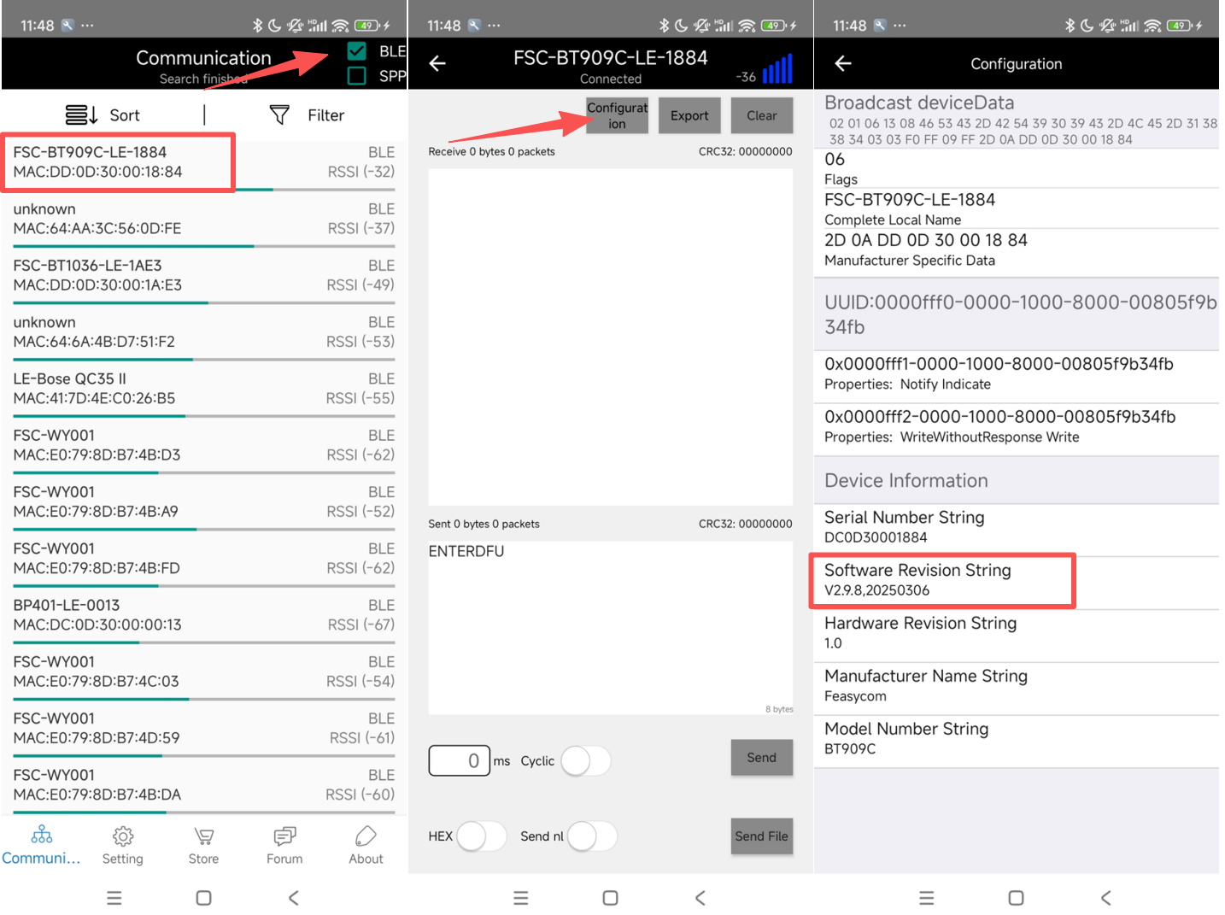Select FSC-BT909C-LE-1884 device from list
1225x915 pixels.
coord(118,161)
